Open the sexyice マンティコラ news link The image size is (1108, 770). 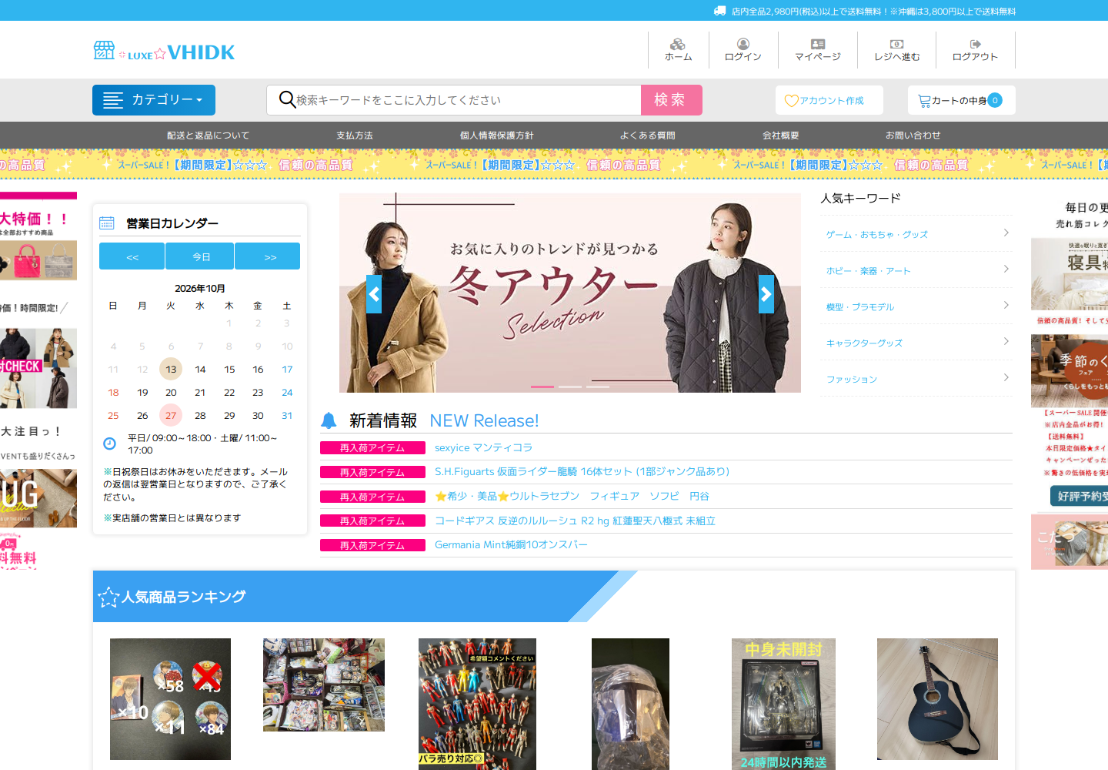[483, 447]
